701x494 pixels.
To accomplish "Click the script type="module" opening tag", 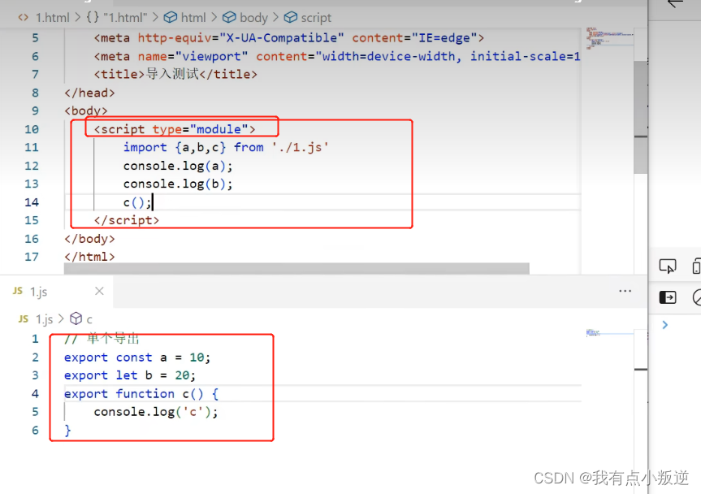I will [x=175, y=129].
